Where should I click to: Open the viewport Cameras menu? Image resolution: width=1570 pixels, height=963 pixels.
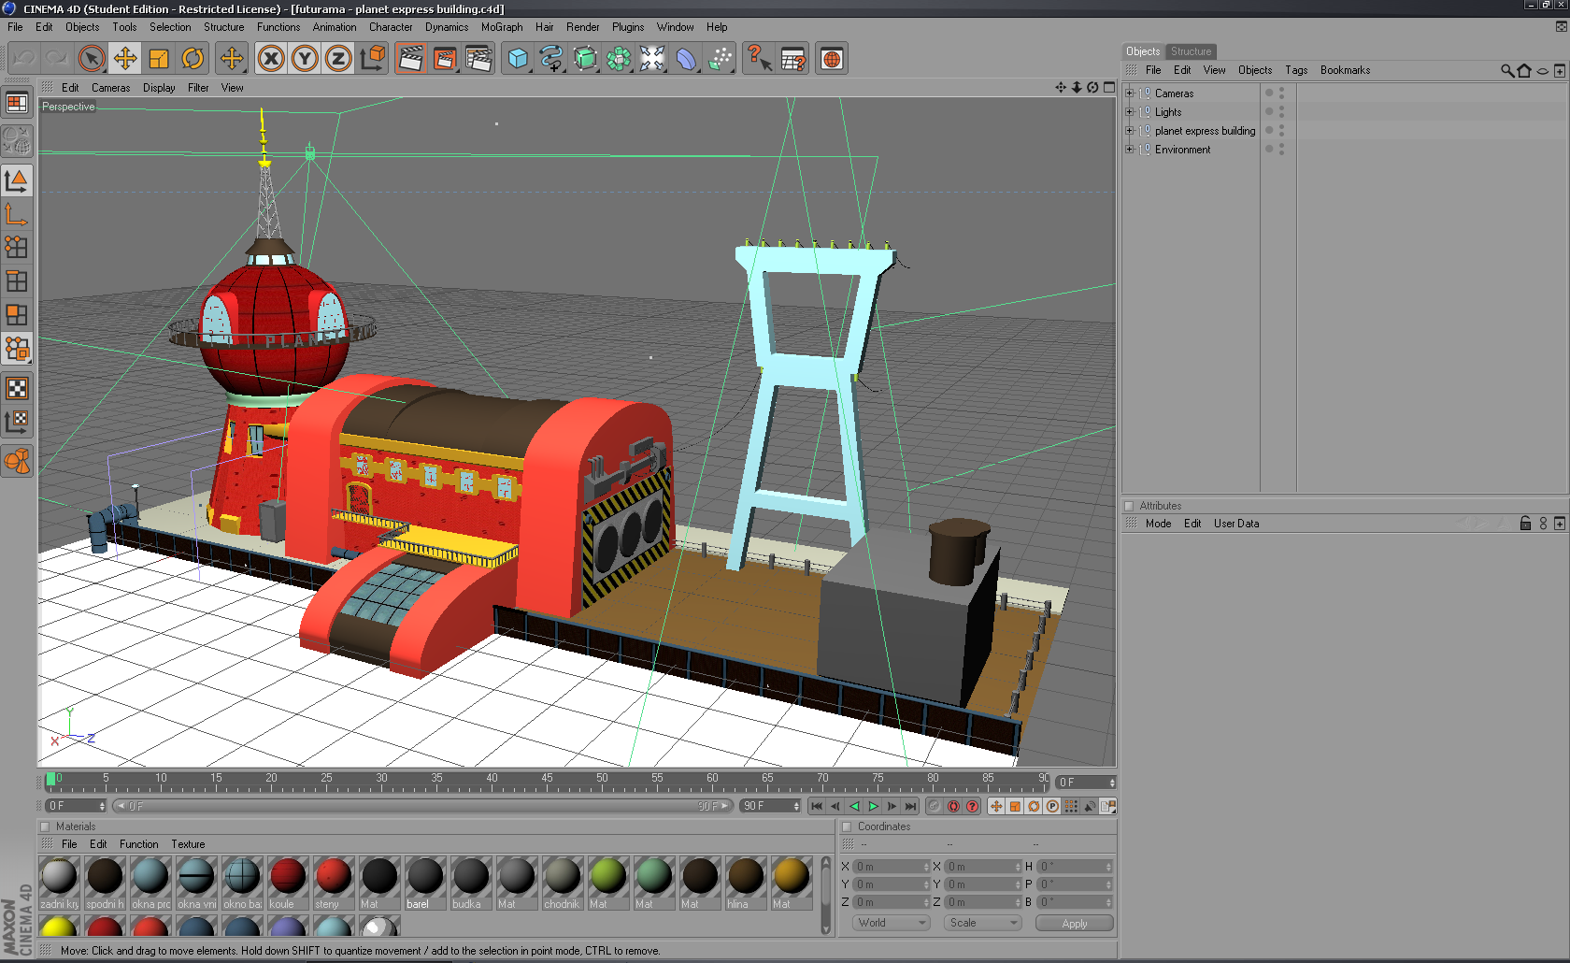110,88
